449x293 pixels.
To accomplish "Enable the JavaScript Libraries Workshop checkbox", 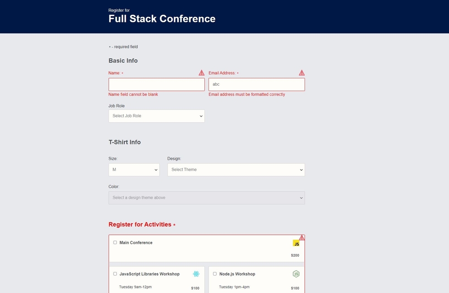I will (x=115, y=274).
